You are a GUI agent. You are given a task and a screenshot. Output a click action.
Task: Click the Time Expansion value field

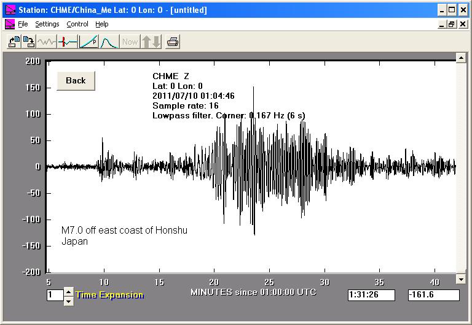click(54, 295)
